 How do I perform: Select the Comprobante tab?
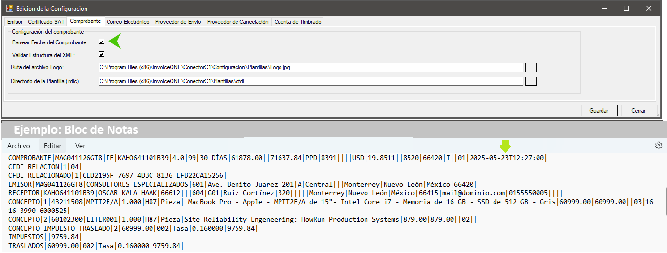click(85, 21)
